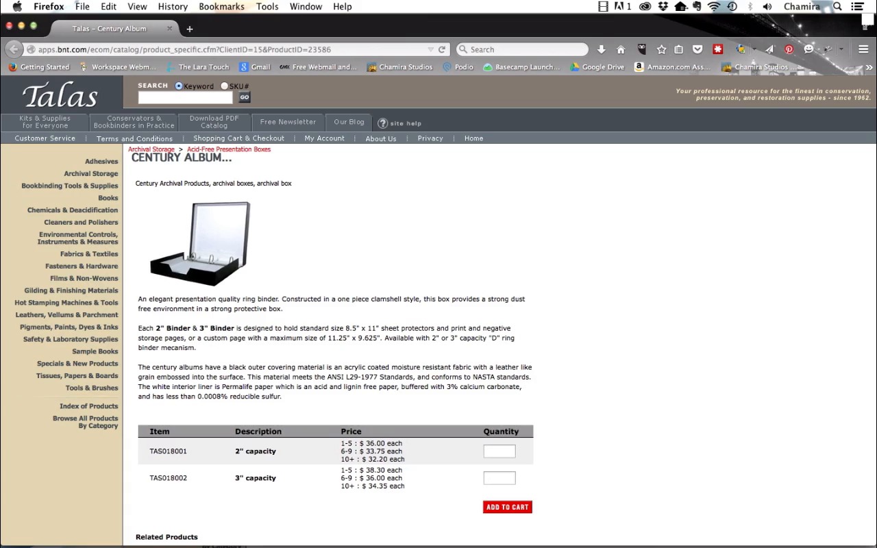Click the Time Machine clock icon
Image resolution: width=877 pixels, height=548 pixels.
(x=732, y=6)
